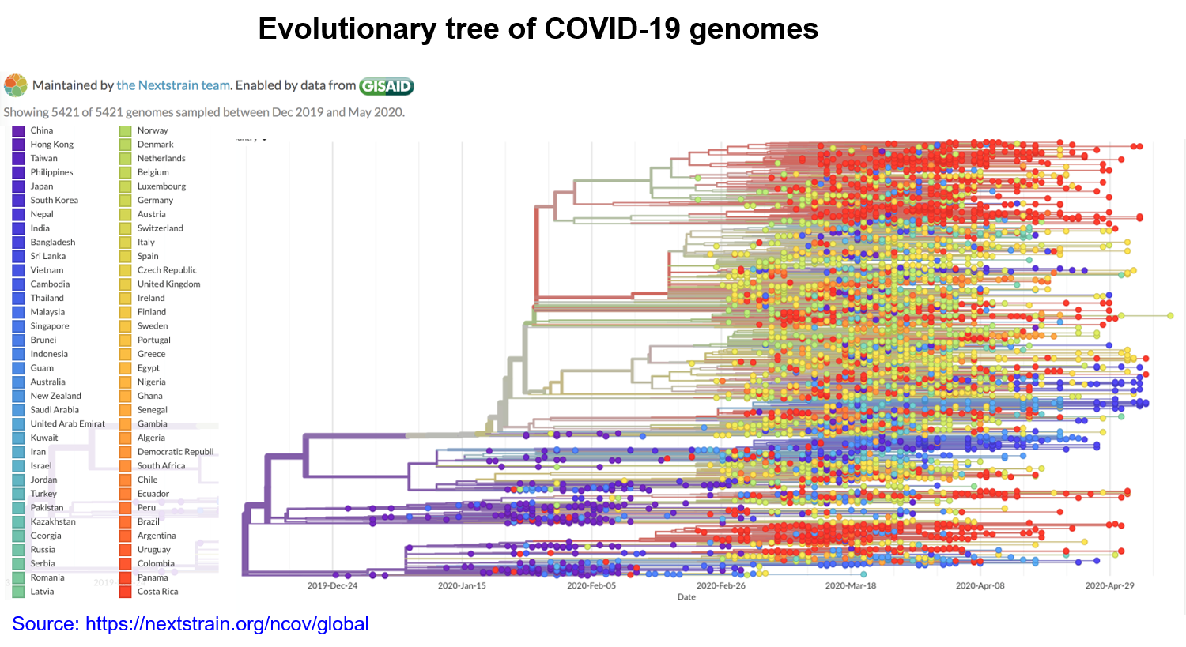The width and height of the screenshot is (1186, 647).
Task: Click the Norway green legend swatch
Action: [125, 130]
